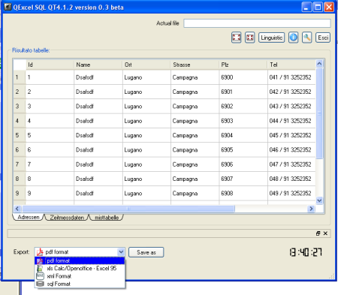338x295 pixels.
Task: Click the cell '049 / 91 3252352'
Action: click(x=291, y=193)
